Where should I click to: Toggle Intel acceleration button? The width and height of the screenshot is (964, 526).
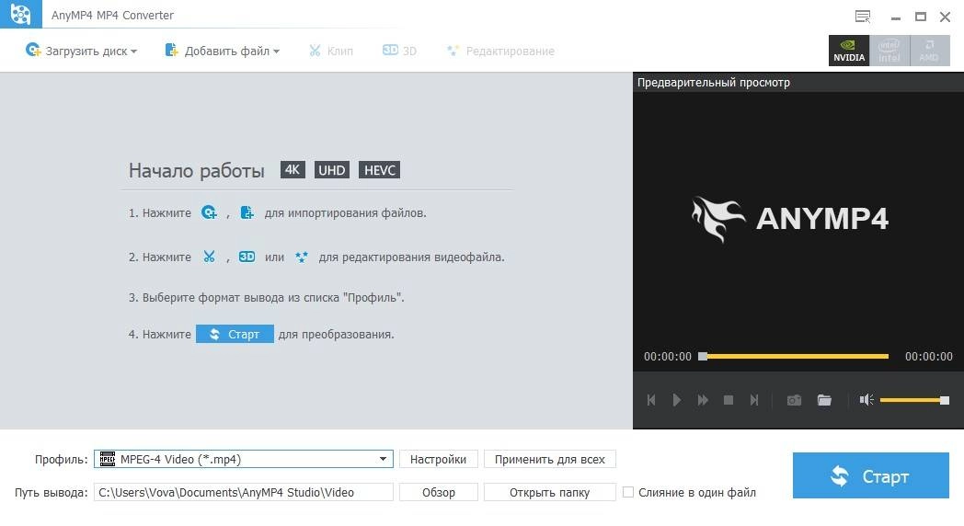point(889,51)
